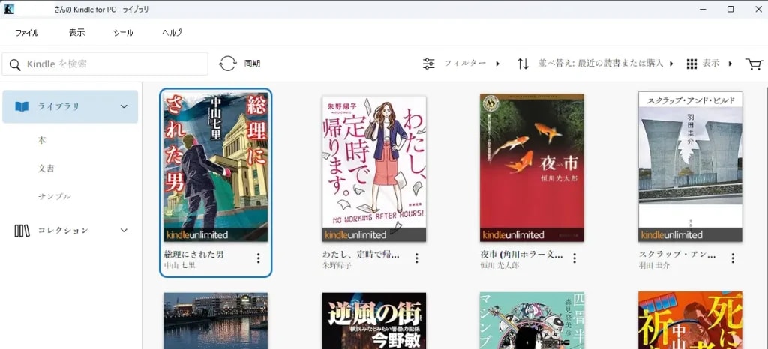Open the ツール menu

(123, 33)
